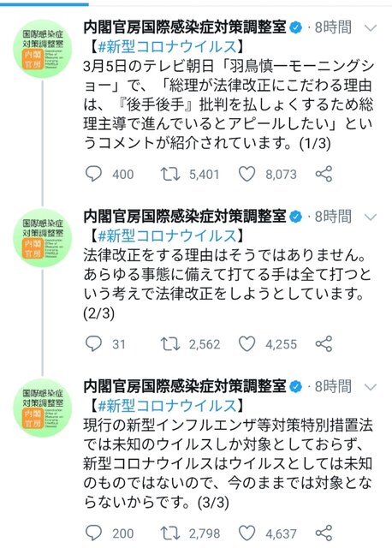Image resolution: width=392 pixels, height=548 pixels.
Task: Retweet the third tweet with 2,798 retweets
Action: [x=170, y=533]
